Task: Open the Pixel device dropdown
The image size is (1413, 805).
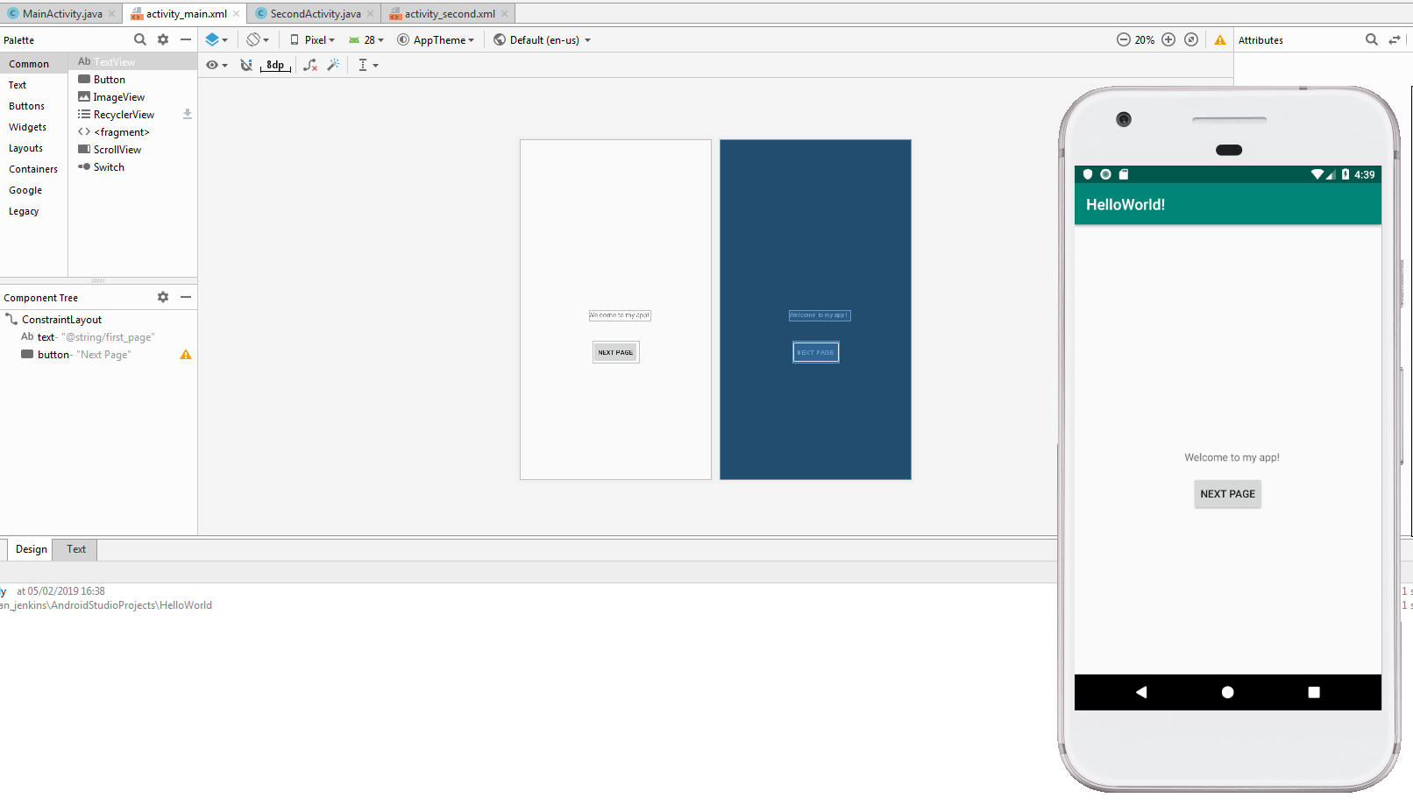Action: (312, 39)
